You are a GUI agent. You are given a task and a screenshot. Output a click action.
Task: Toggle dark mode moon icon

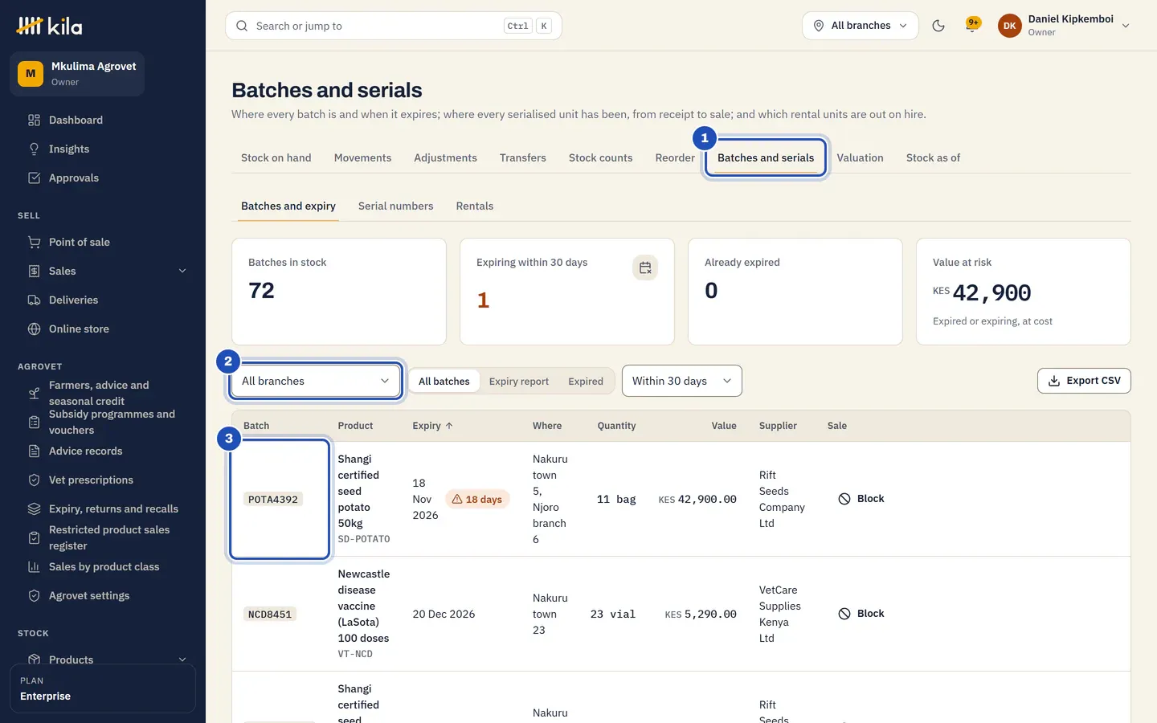(938, 26)
